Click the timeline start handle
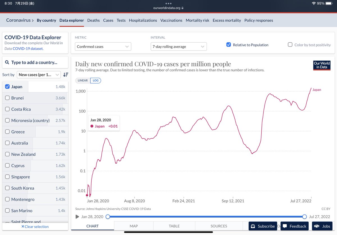 click(x=108, y=217)
